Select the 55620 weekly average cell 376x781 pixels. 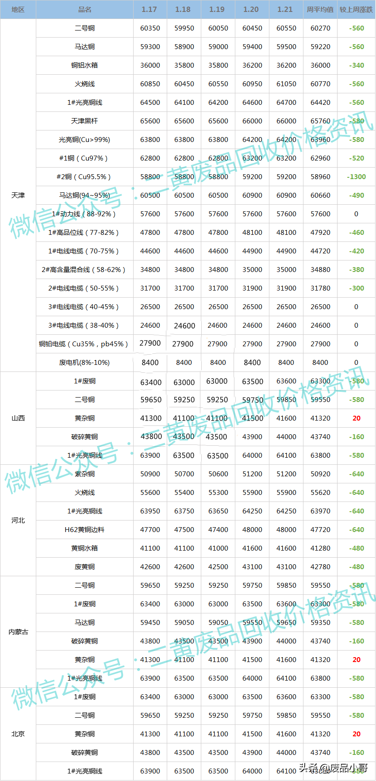[320, 492]
